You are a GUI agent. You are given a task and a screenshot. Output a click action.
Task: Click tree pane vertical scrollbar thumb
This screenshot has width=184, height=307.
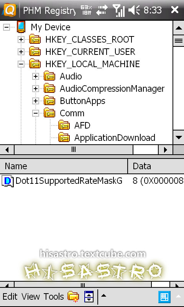(x=179, y=41)
